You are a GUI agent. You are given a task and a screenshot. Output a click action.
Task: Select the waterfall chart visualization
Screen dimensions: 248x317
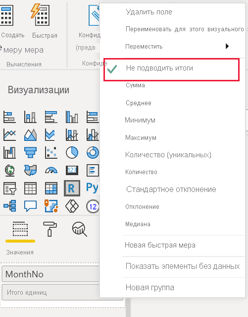click(x=9, y=152)
